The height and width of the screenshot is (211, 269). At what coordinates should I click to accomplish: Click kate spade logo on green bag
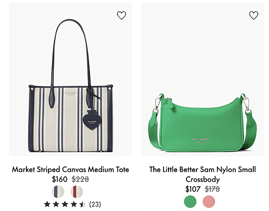coord(201,140)
